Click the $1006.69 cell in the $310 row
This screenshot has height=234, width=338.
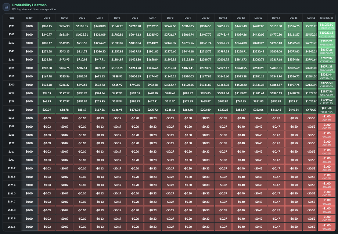pos(135,76)
